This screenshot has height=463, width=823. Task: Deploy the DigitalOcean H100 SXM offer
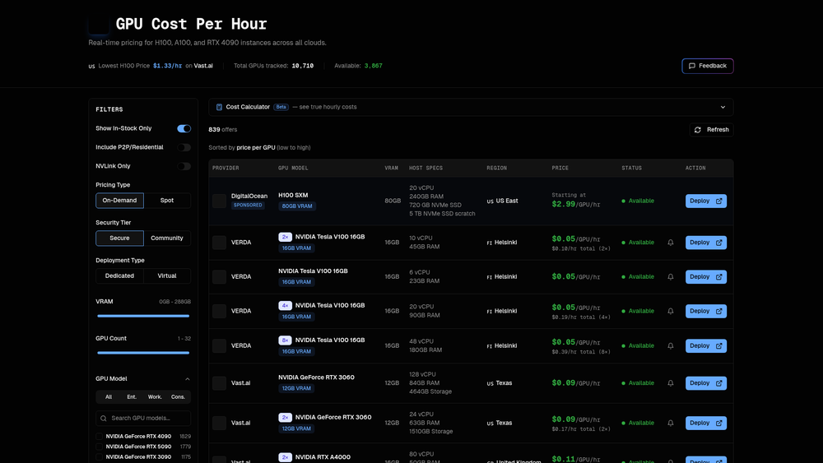click(x=706, y=201)
